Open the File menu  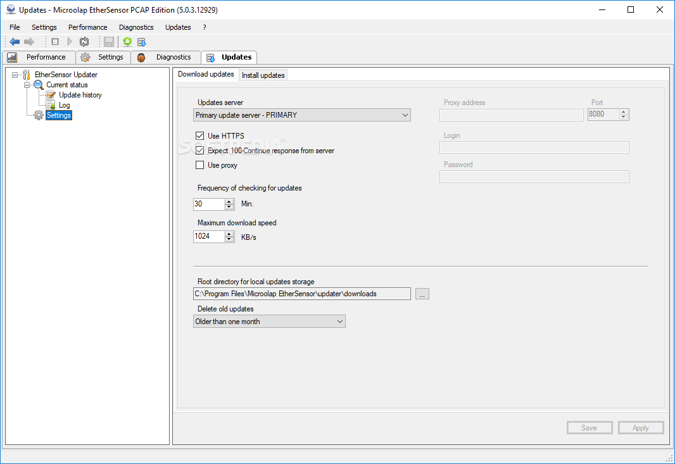(15, 27)
